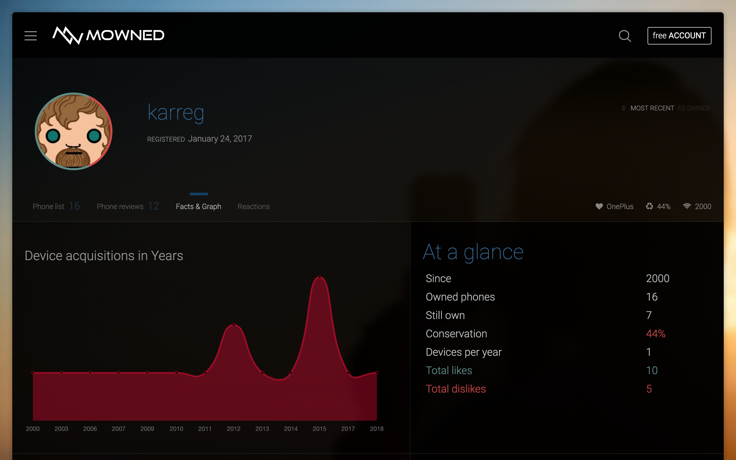Click the recycle conservation icon
This screenshot has width=736, height=460.
649,206
